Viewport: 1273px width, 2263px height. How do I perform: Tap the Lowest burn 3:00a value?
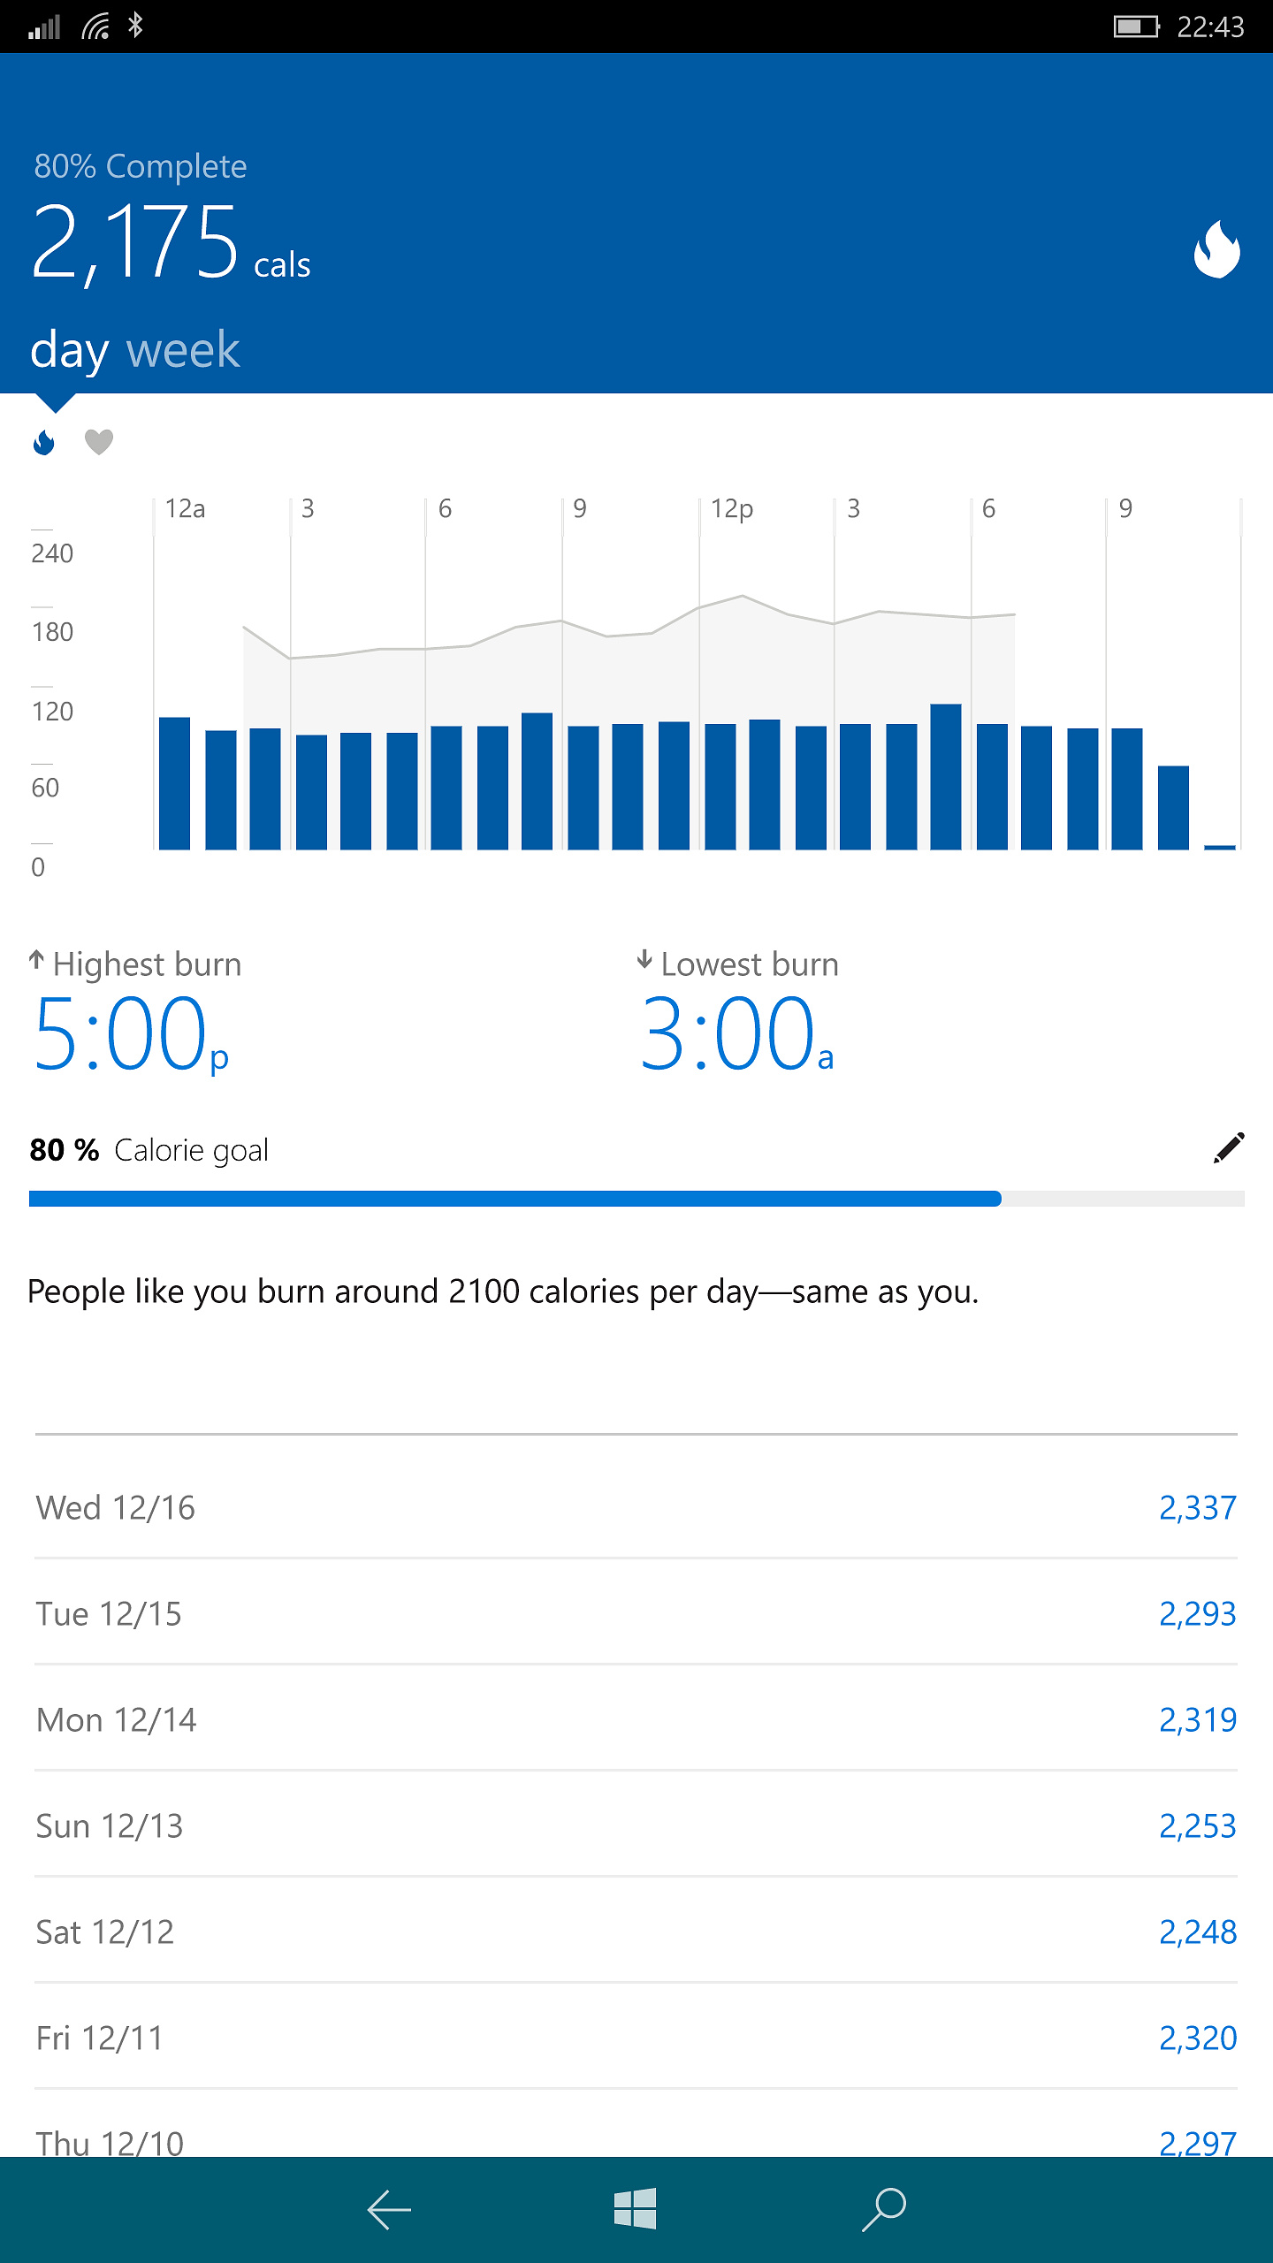point(737,1032)
